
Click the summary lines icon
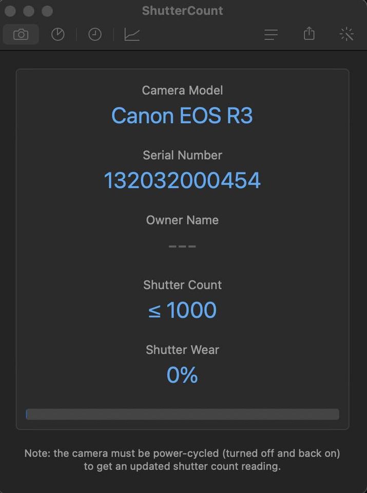coord(271,34)
